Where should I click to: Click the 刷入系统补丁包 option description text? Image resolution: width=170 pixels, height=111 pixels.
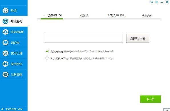[91, 58]
